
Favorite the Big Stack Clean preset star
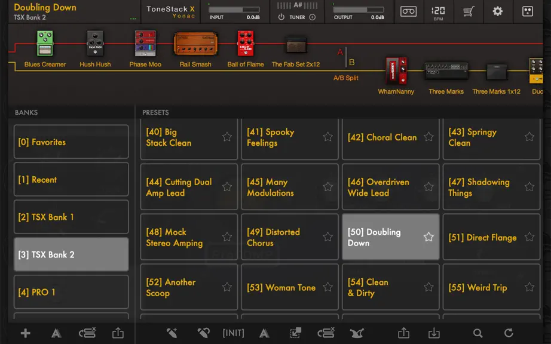pyautogui.click(x=227, y=137)
